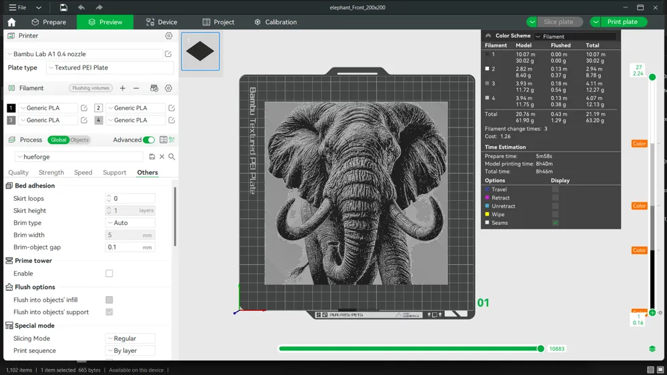Select the Global process mode
This screenshot has height=375, width=667.
58,139
